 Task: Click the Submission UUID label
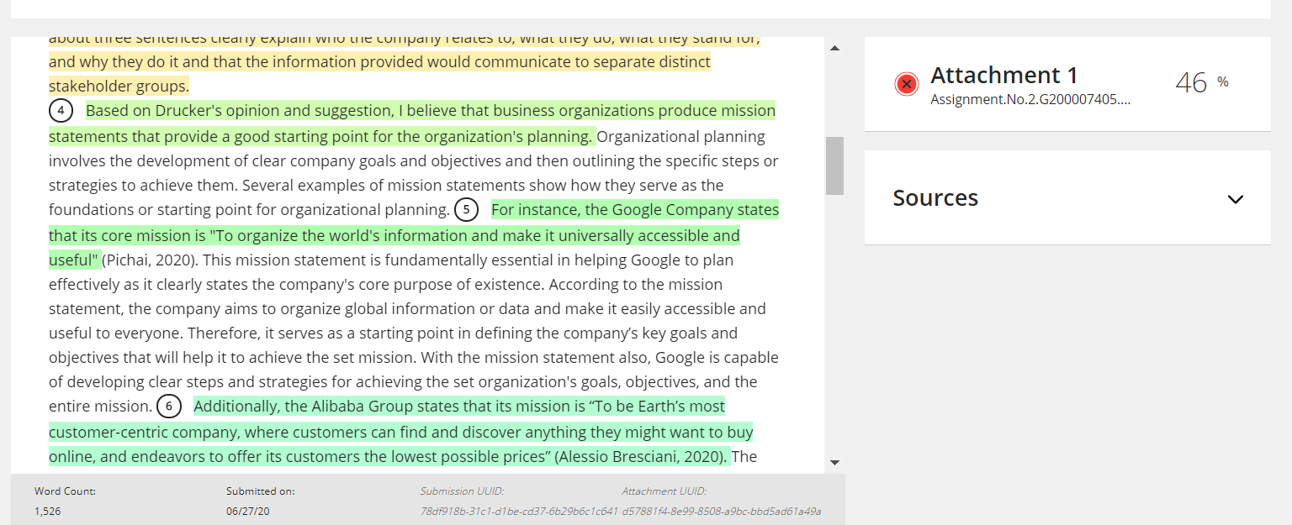click(462, 491)
